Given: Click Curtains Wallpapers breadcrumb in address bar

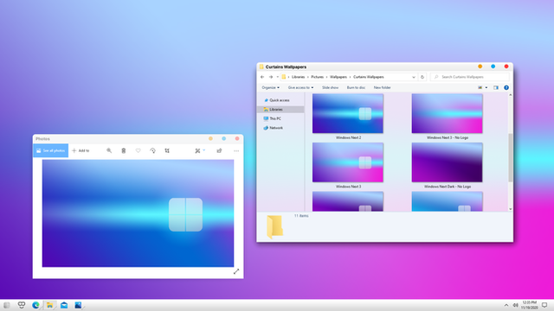Looking at the screenshot, I should point(369,77).
